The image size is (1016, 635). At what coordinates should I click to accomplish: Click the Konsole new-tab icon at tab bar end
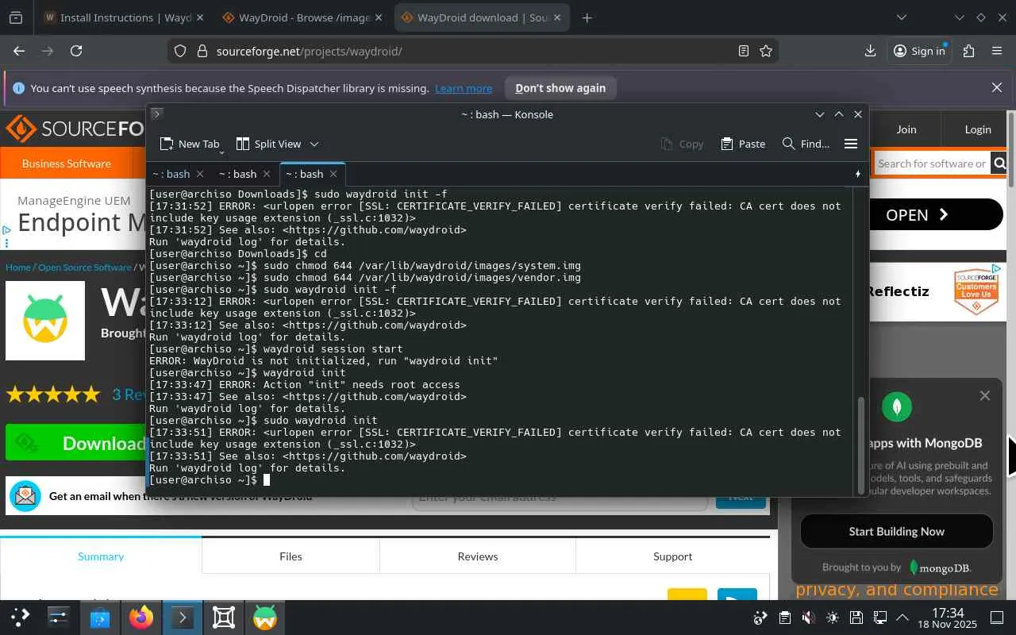(x=857, y=174)
